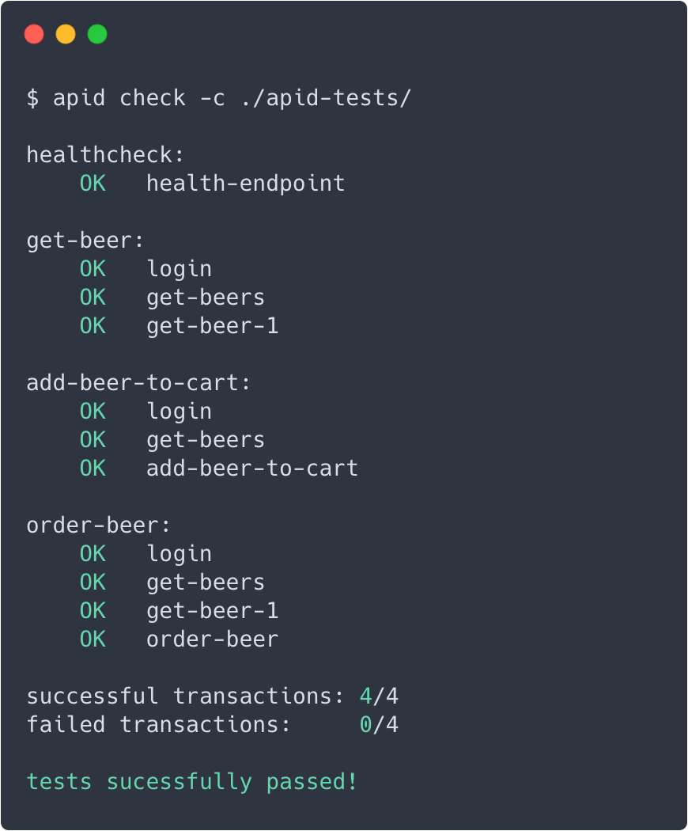
Task: Click the green maximize window button
Action: click(97, 34)
